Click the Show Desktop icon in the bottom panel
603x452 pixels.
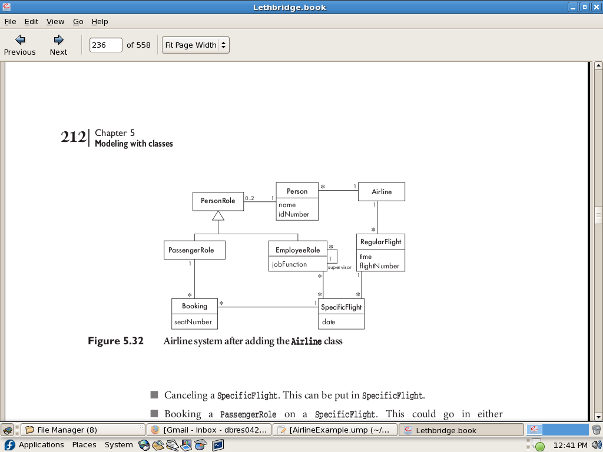click(7, 430)
